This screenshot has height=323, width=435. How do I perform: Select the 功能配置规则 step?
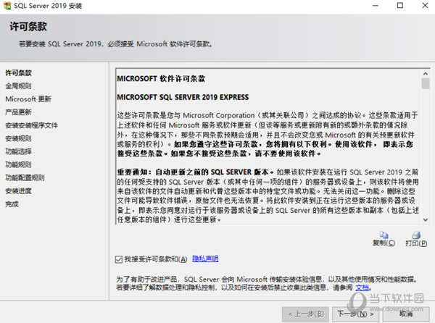25,178
